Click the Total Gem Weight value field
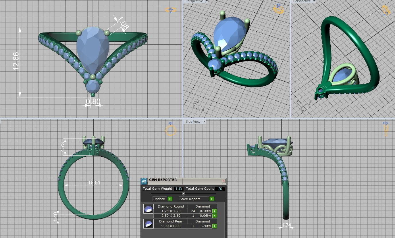Screen dimensions: 395x238 [x=179, y=189]
